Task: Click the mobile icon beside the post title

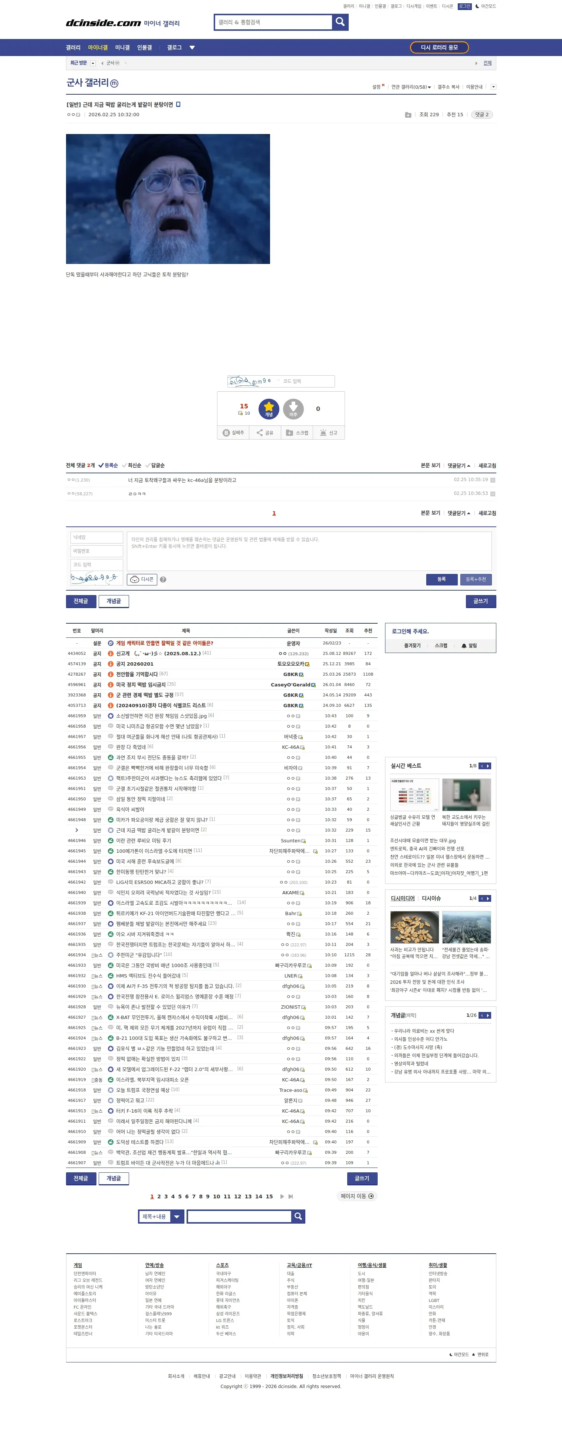Action: 178,104
